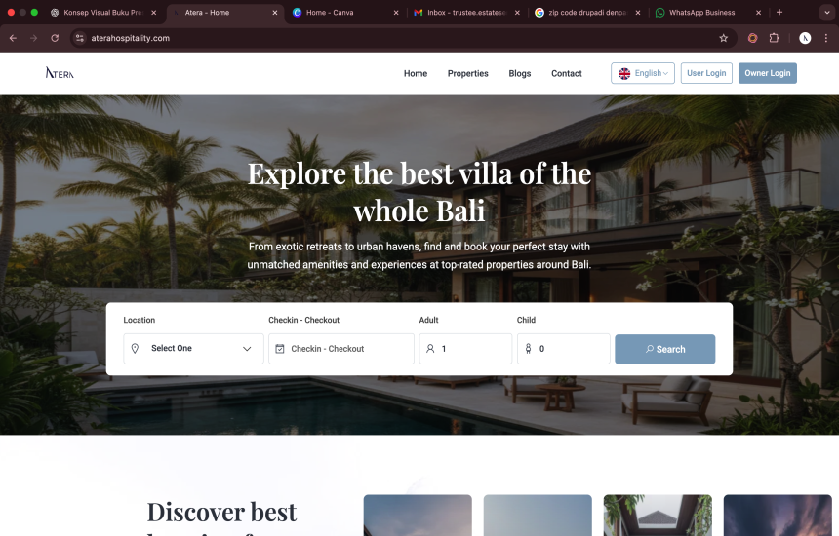
Task: Open the Location Select One dropdown
Action: tap(194, 349)
